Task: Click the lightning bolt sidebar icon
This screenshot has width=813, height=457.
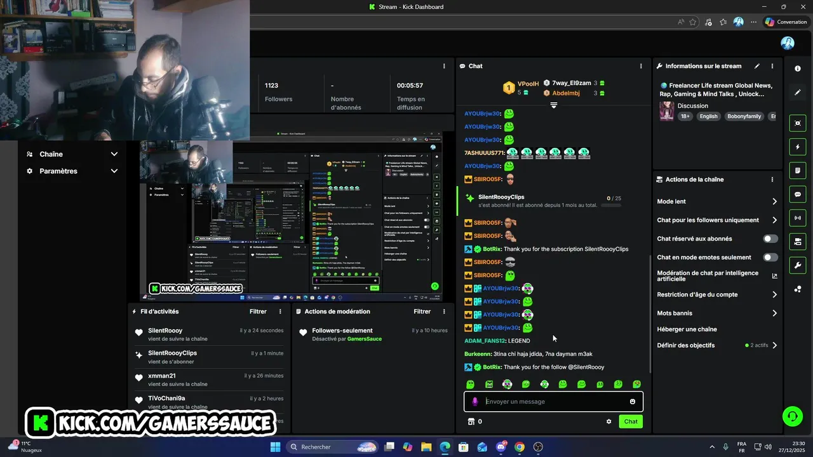Action: pos(798,147)
